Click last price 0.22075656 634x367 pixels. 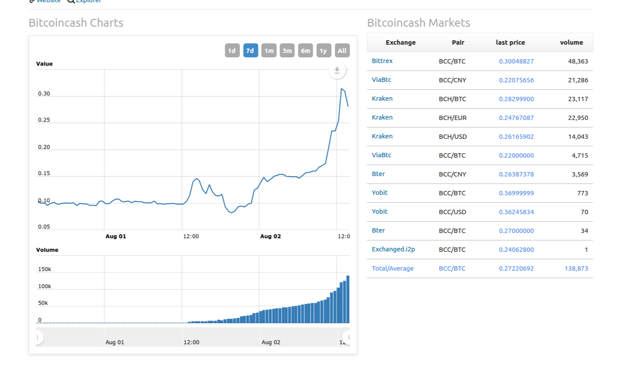click(516, 80)
